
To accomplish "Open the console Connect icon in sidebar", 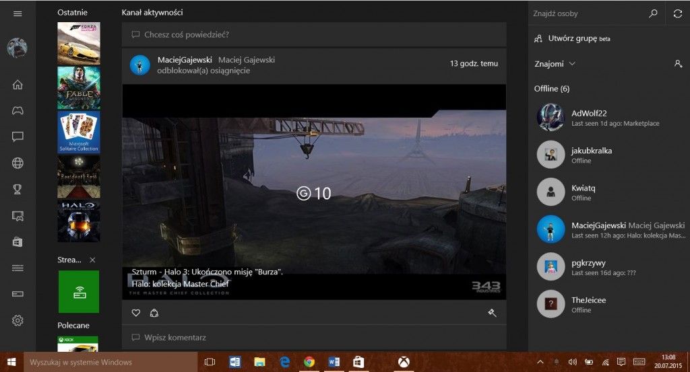I will click(x=18, y=294).
